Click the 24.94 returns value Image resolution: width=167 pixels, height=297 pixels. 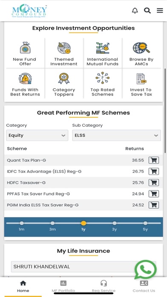coord(138,194)
